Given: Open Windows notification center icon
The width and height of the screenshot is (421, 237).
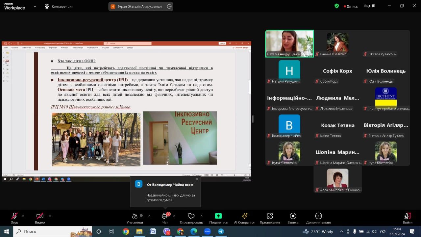Looking at the screenshot, I should [x=412, y=231].
